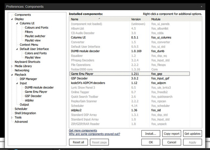The width and height of the screenshot is (210, 150).
Task: Open the Playlist switcher page
Action: pyautogui.click(x=35, y=36)
